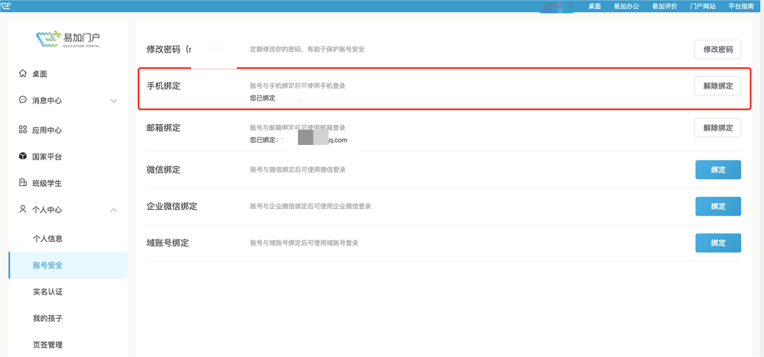Collapse the 个人中心 chevron

point(114,210)
